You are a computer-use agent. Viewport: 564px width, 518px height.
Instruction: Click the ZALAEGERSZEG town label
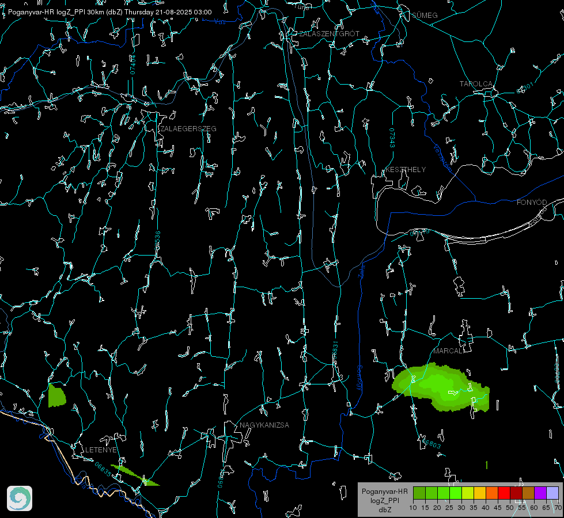[x=188, y=129]
